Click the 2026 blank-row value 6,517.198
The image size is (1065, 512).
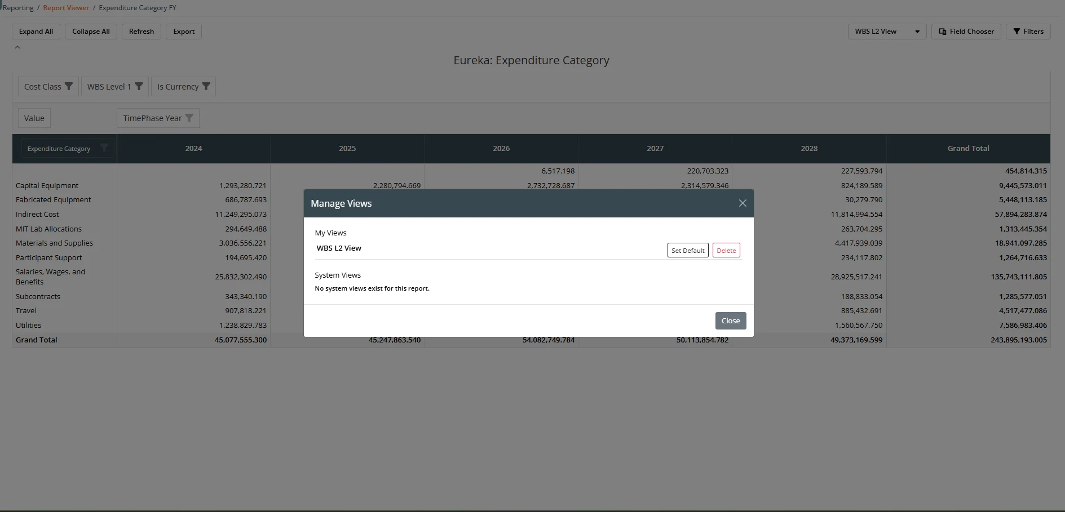coord(558,171)
